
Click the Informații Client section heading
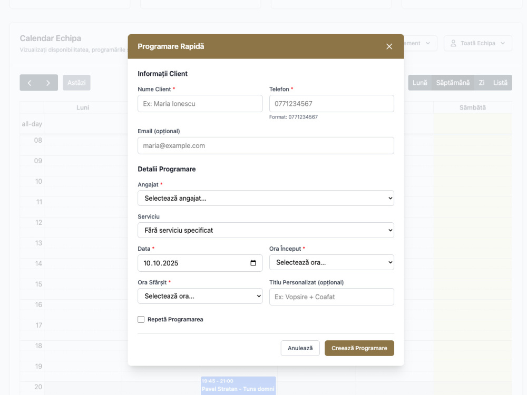163,74
